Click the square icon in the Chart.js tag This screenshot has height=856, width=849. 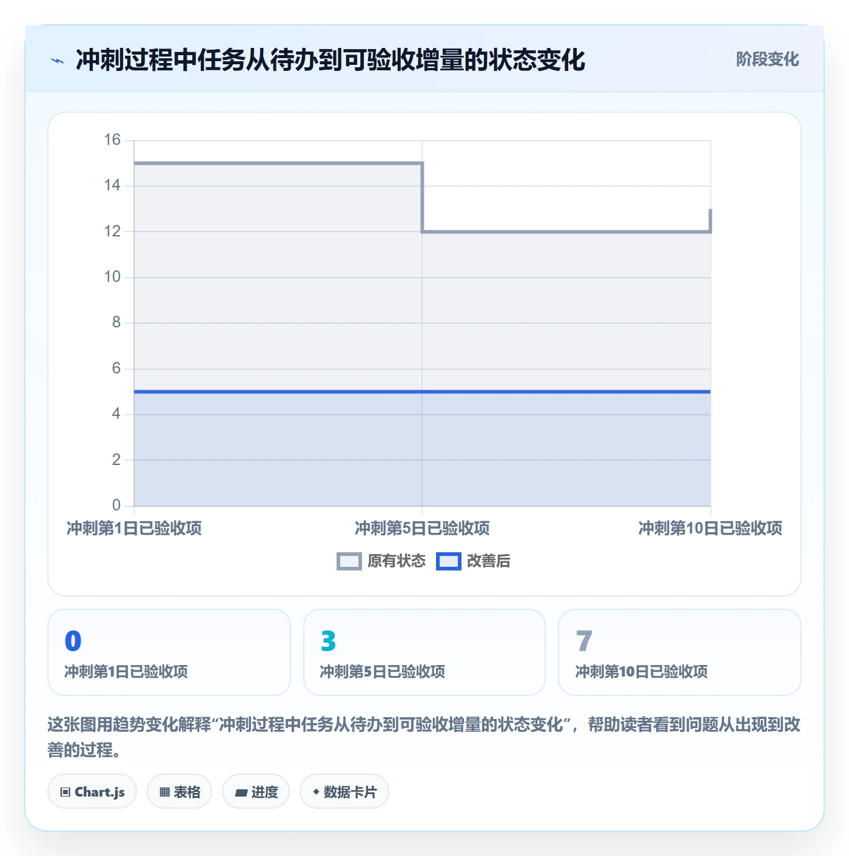click(65, 792)
